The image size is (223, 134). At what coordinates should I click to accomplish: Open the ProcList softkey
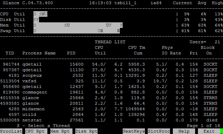11,131
